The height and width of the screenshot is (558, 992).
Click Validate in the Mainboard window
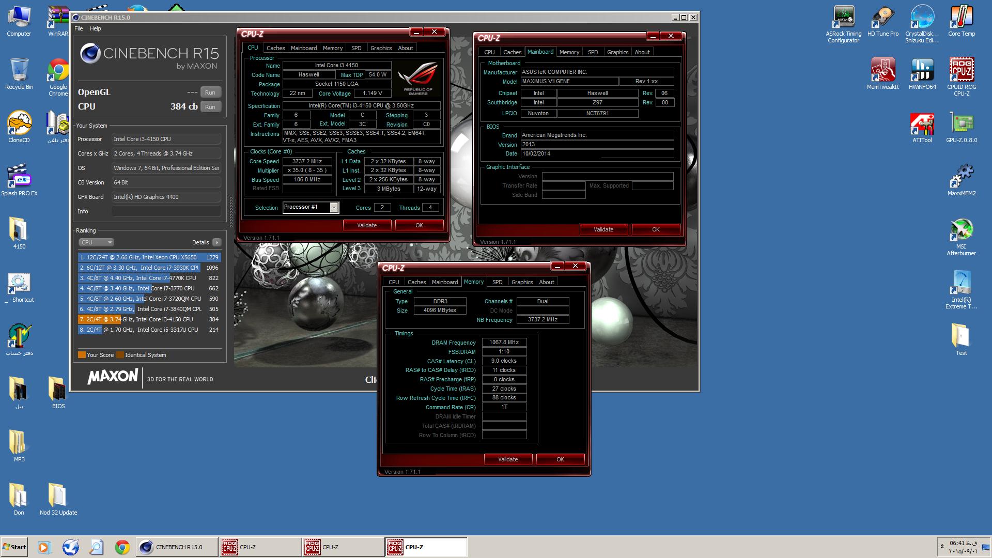pyautogui.click(x=603, y=229)
